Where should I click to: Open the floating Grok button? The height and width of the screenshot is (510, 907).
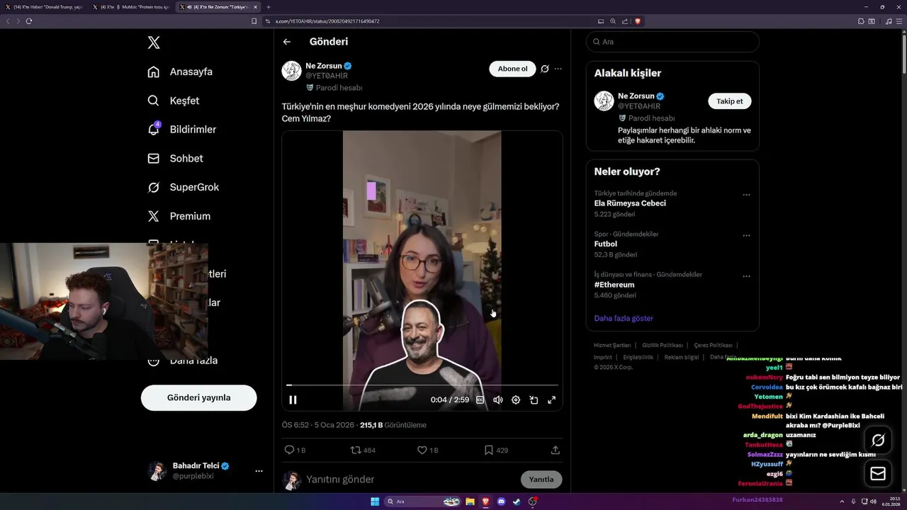tap(878, 441)
